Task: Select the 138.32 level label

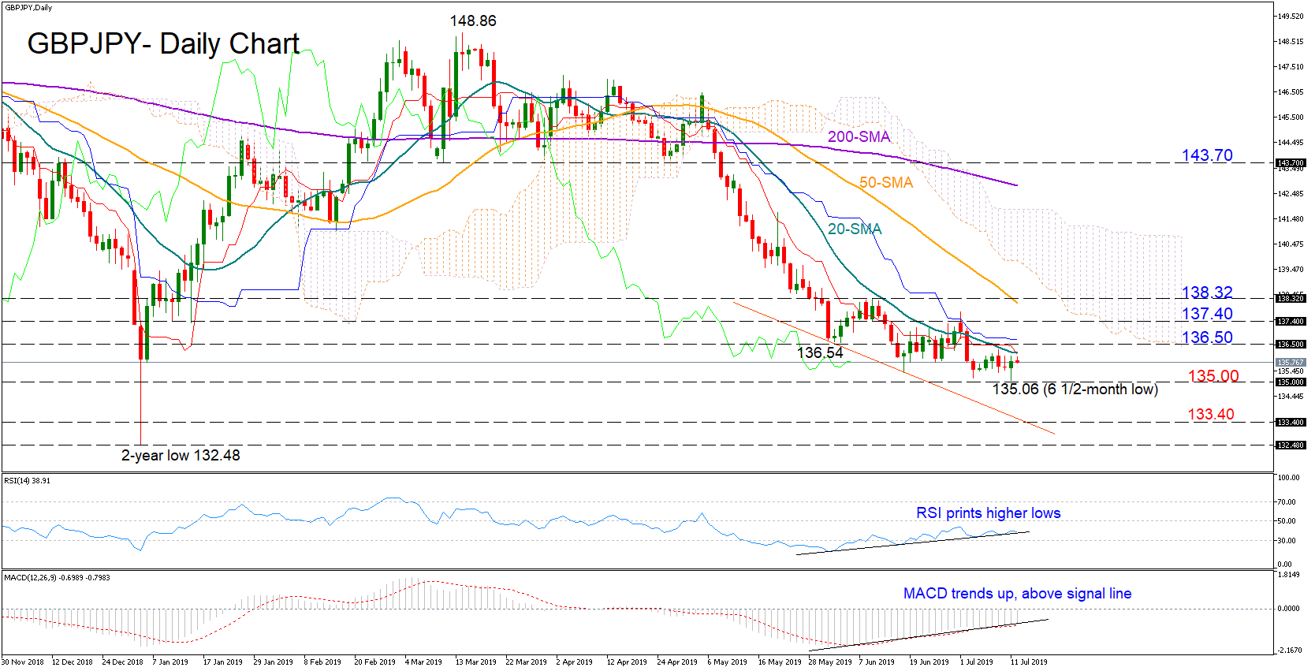Action: [x=1207, y=293]
